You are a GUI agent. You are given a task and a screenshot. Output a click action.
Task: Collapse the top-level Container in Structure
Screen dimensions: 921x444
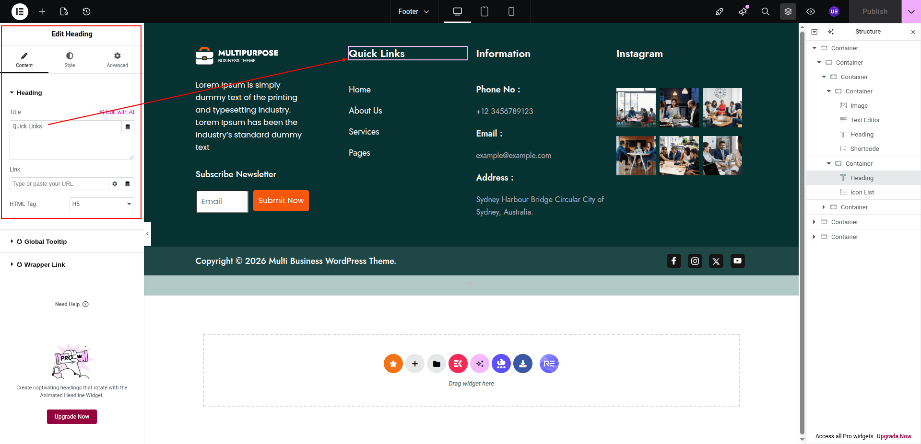coord(815,48)
